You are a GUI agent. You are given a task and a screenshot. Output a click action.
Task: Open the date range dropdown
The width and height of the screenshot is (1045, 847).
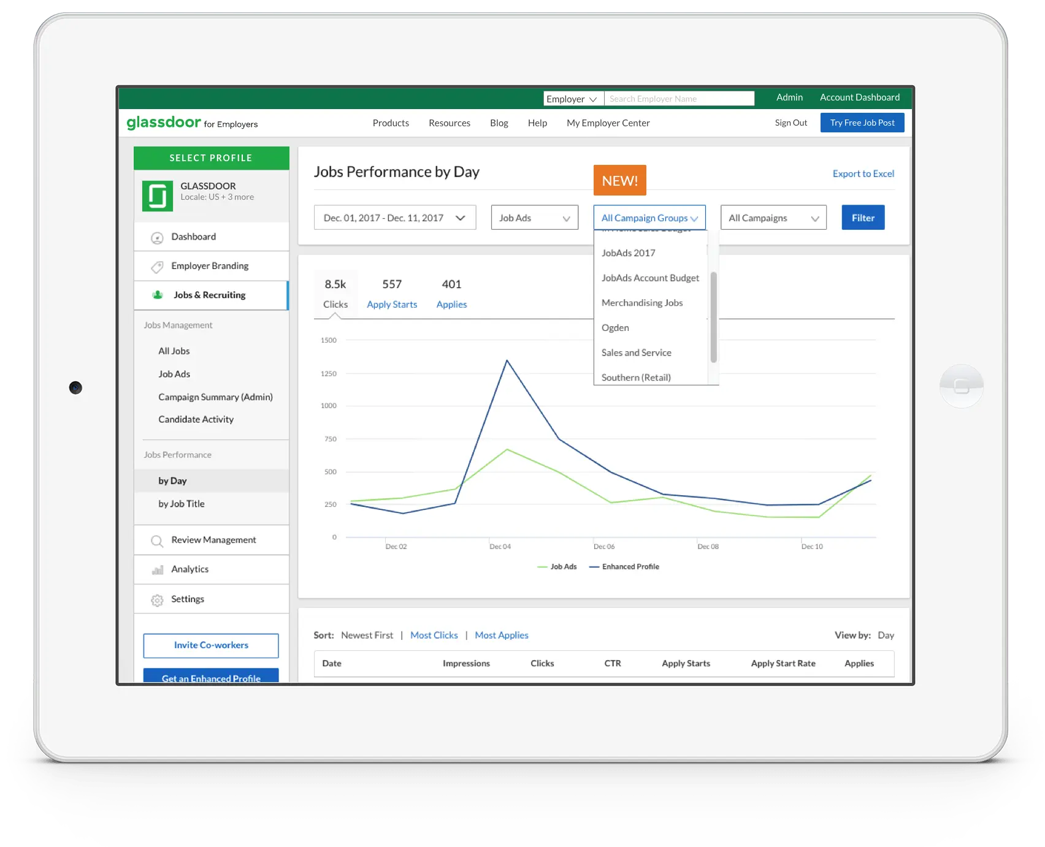point(395,218)
